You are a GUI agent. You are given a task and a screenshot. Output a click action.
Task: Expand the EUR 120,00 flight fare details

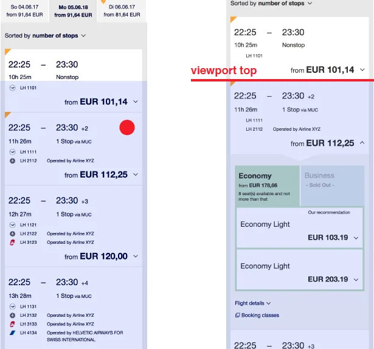click(135, 257)
